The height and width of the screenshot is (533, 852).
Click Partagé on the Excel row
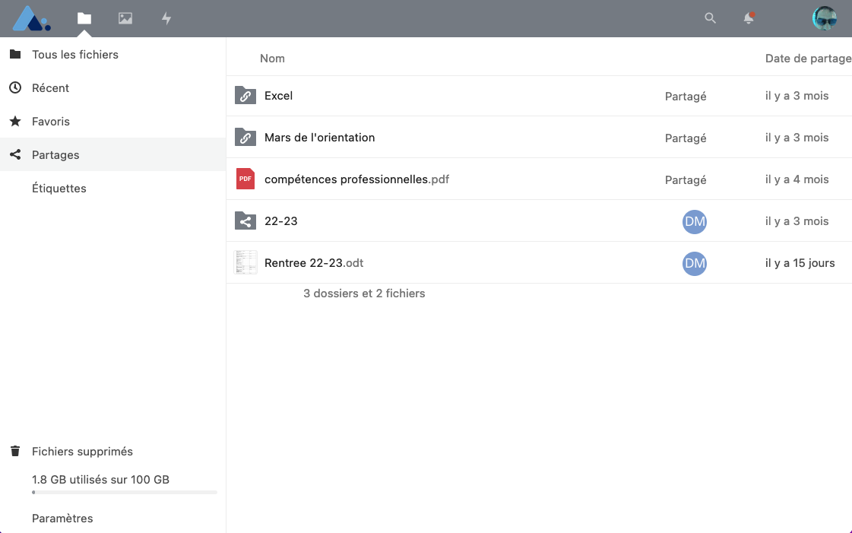coord(686,96)
